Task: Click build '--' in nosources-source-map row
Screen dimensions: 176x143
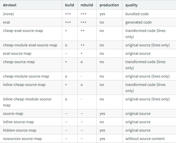Action: pyautogui.click(x=66, y=139)
